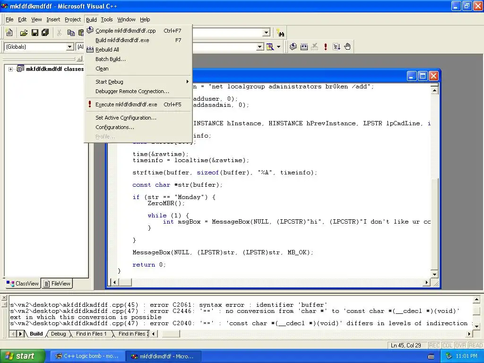Open the Find combo box dropdown
This screenshot has height=363, width=484.
point(267,33)
